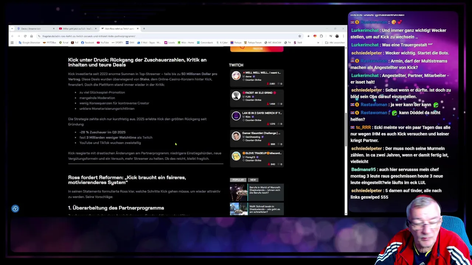View site information icon beside the URL

point(39,36)
